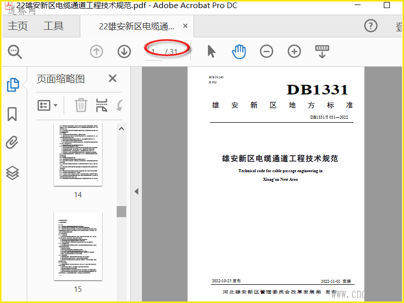Click the 雄安新区地方标准 heading line
Screen dimensions: 404x303
pos(282,105)
